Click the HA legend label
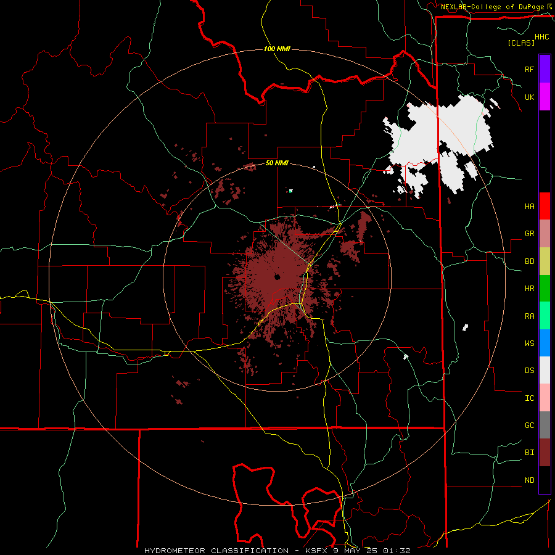Image resolution: width=555 pixels, height=555 pixels. point(529,206)
